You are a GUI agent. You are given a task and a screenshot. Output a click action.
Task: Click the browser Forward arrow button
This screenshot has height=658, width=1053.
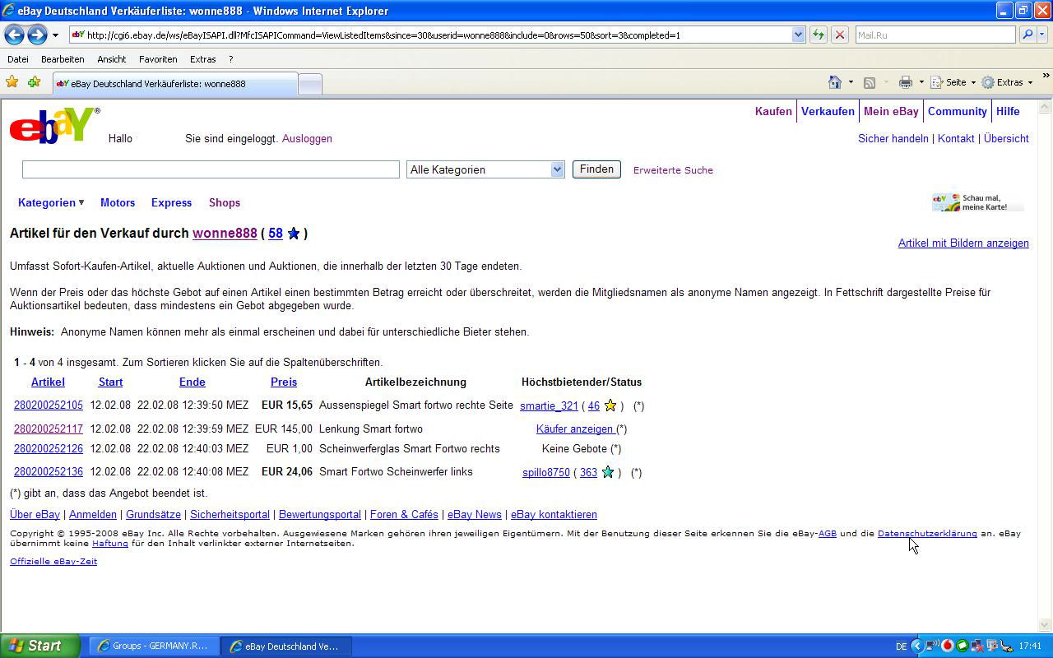(37, 35)
